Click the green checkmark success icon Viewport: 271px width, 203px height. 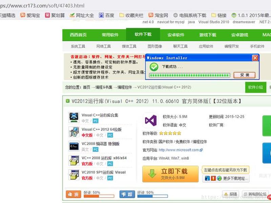(154, 67)
